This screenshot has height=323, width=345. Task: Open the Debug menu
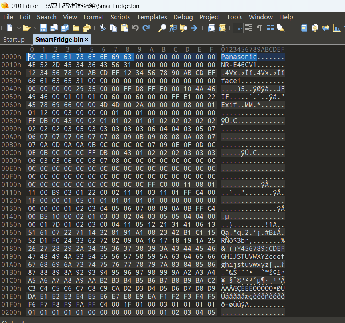click(x=183, y=17)
